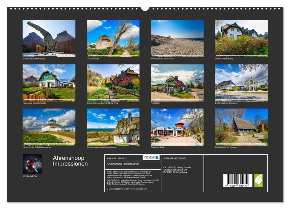Open the Kunstmuseum Ahrenshoop photo

tap(48, 39)
